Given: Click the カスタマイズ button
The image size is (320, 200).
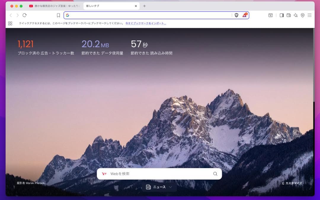Looking at the screenshot, I should 292,183.
